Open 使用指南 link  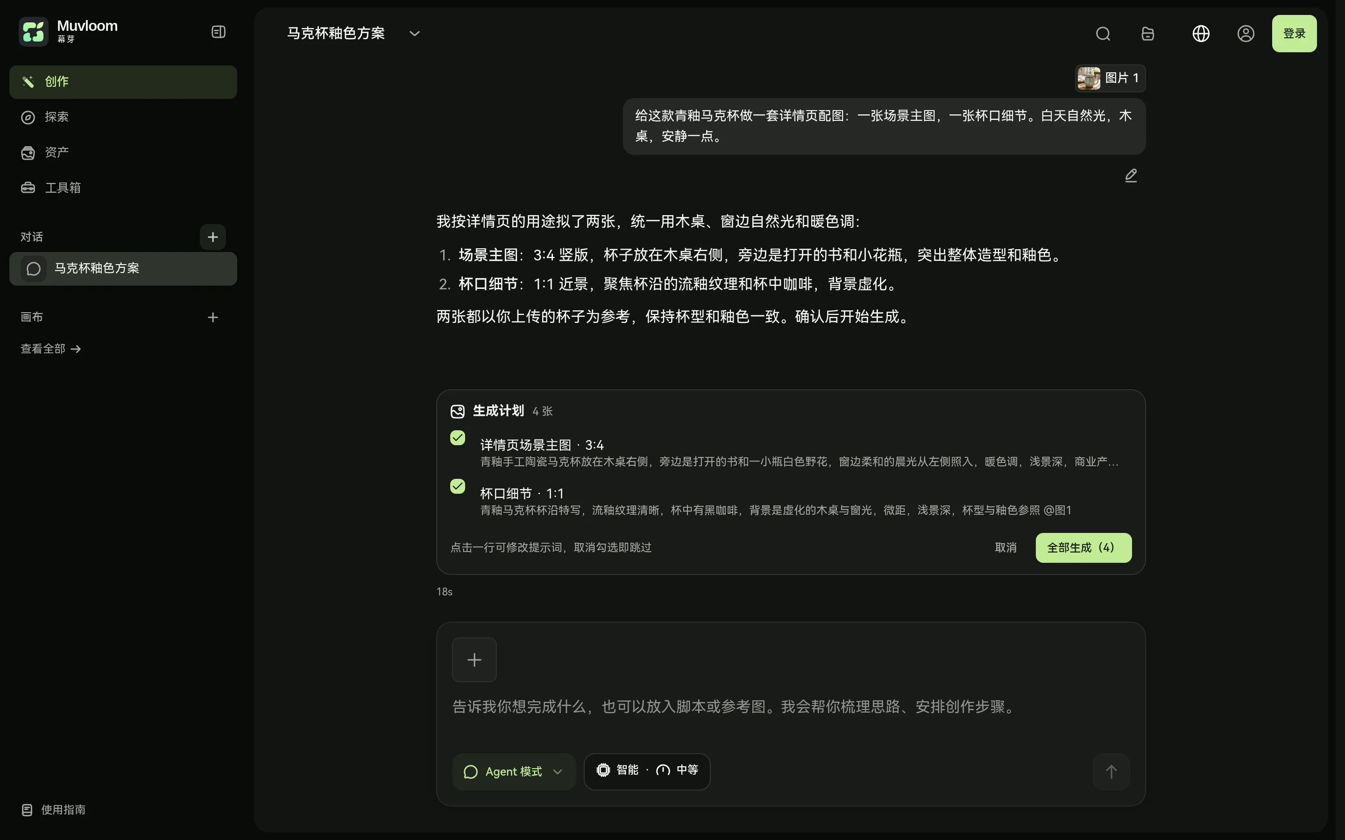click(x=54, y=810)
